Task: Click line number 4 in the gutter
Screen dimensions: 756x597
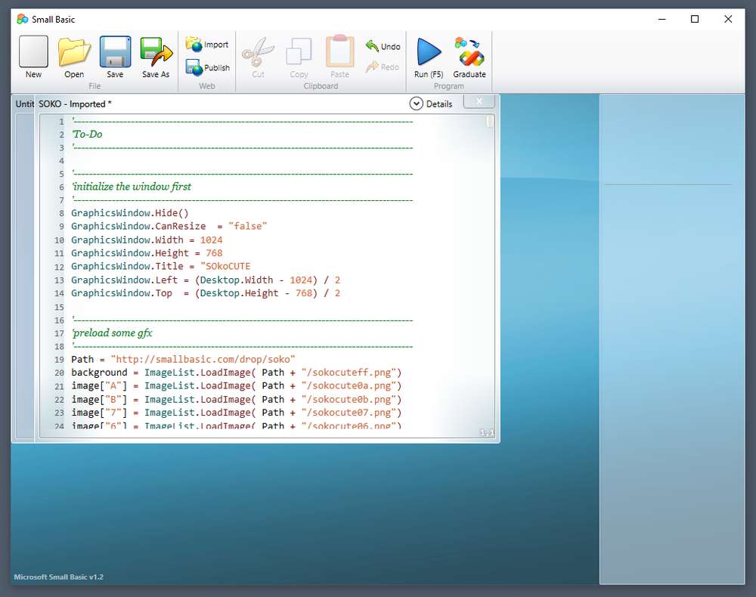Action: pyautogui.click(x=61, y=160)
